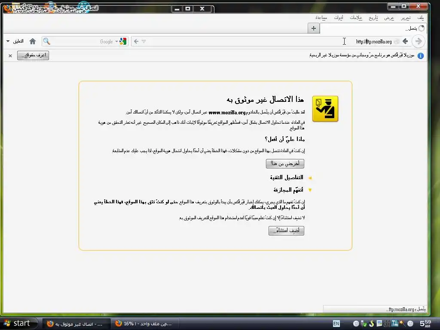This screenshot has height=330, width=440.
Task: Open the تحرير (Edit) menu
Action: [406, 18]
